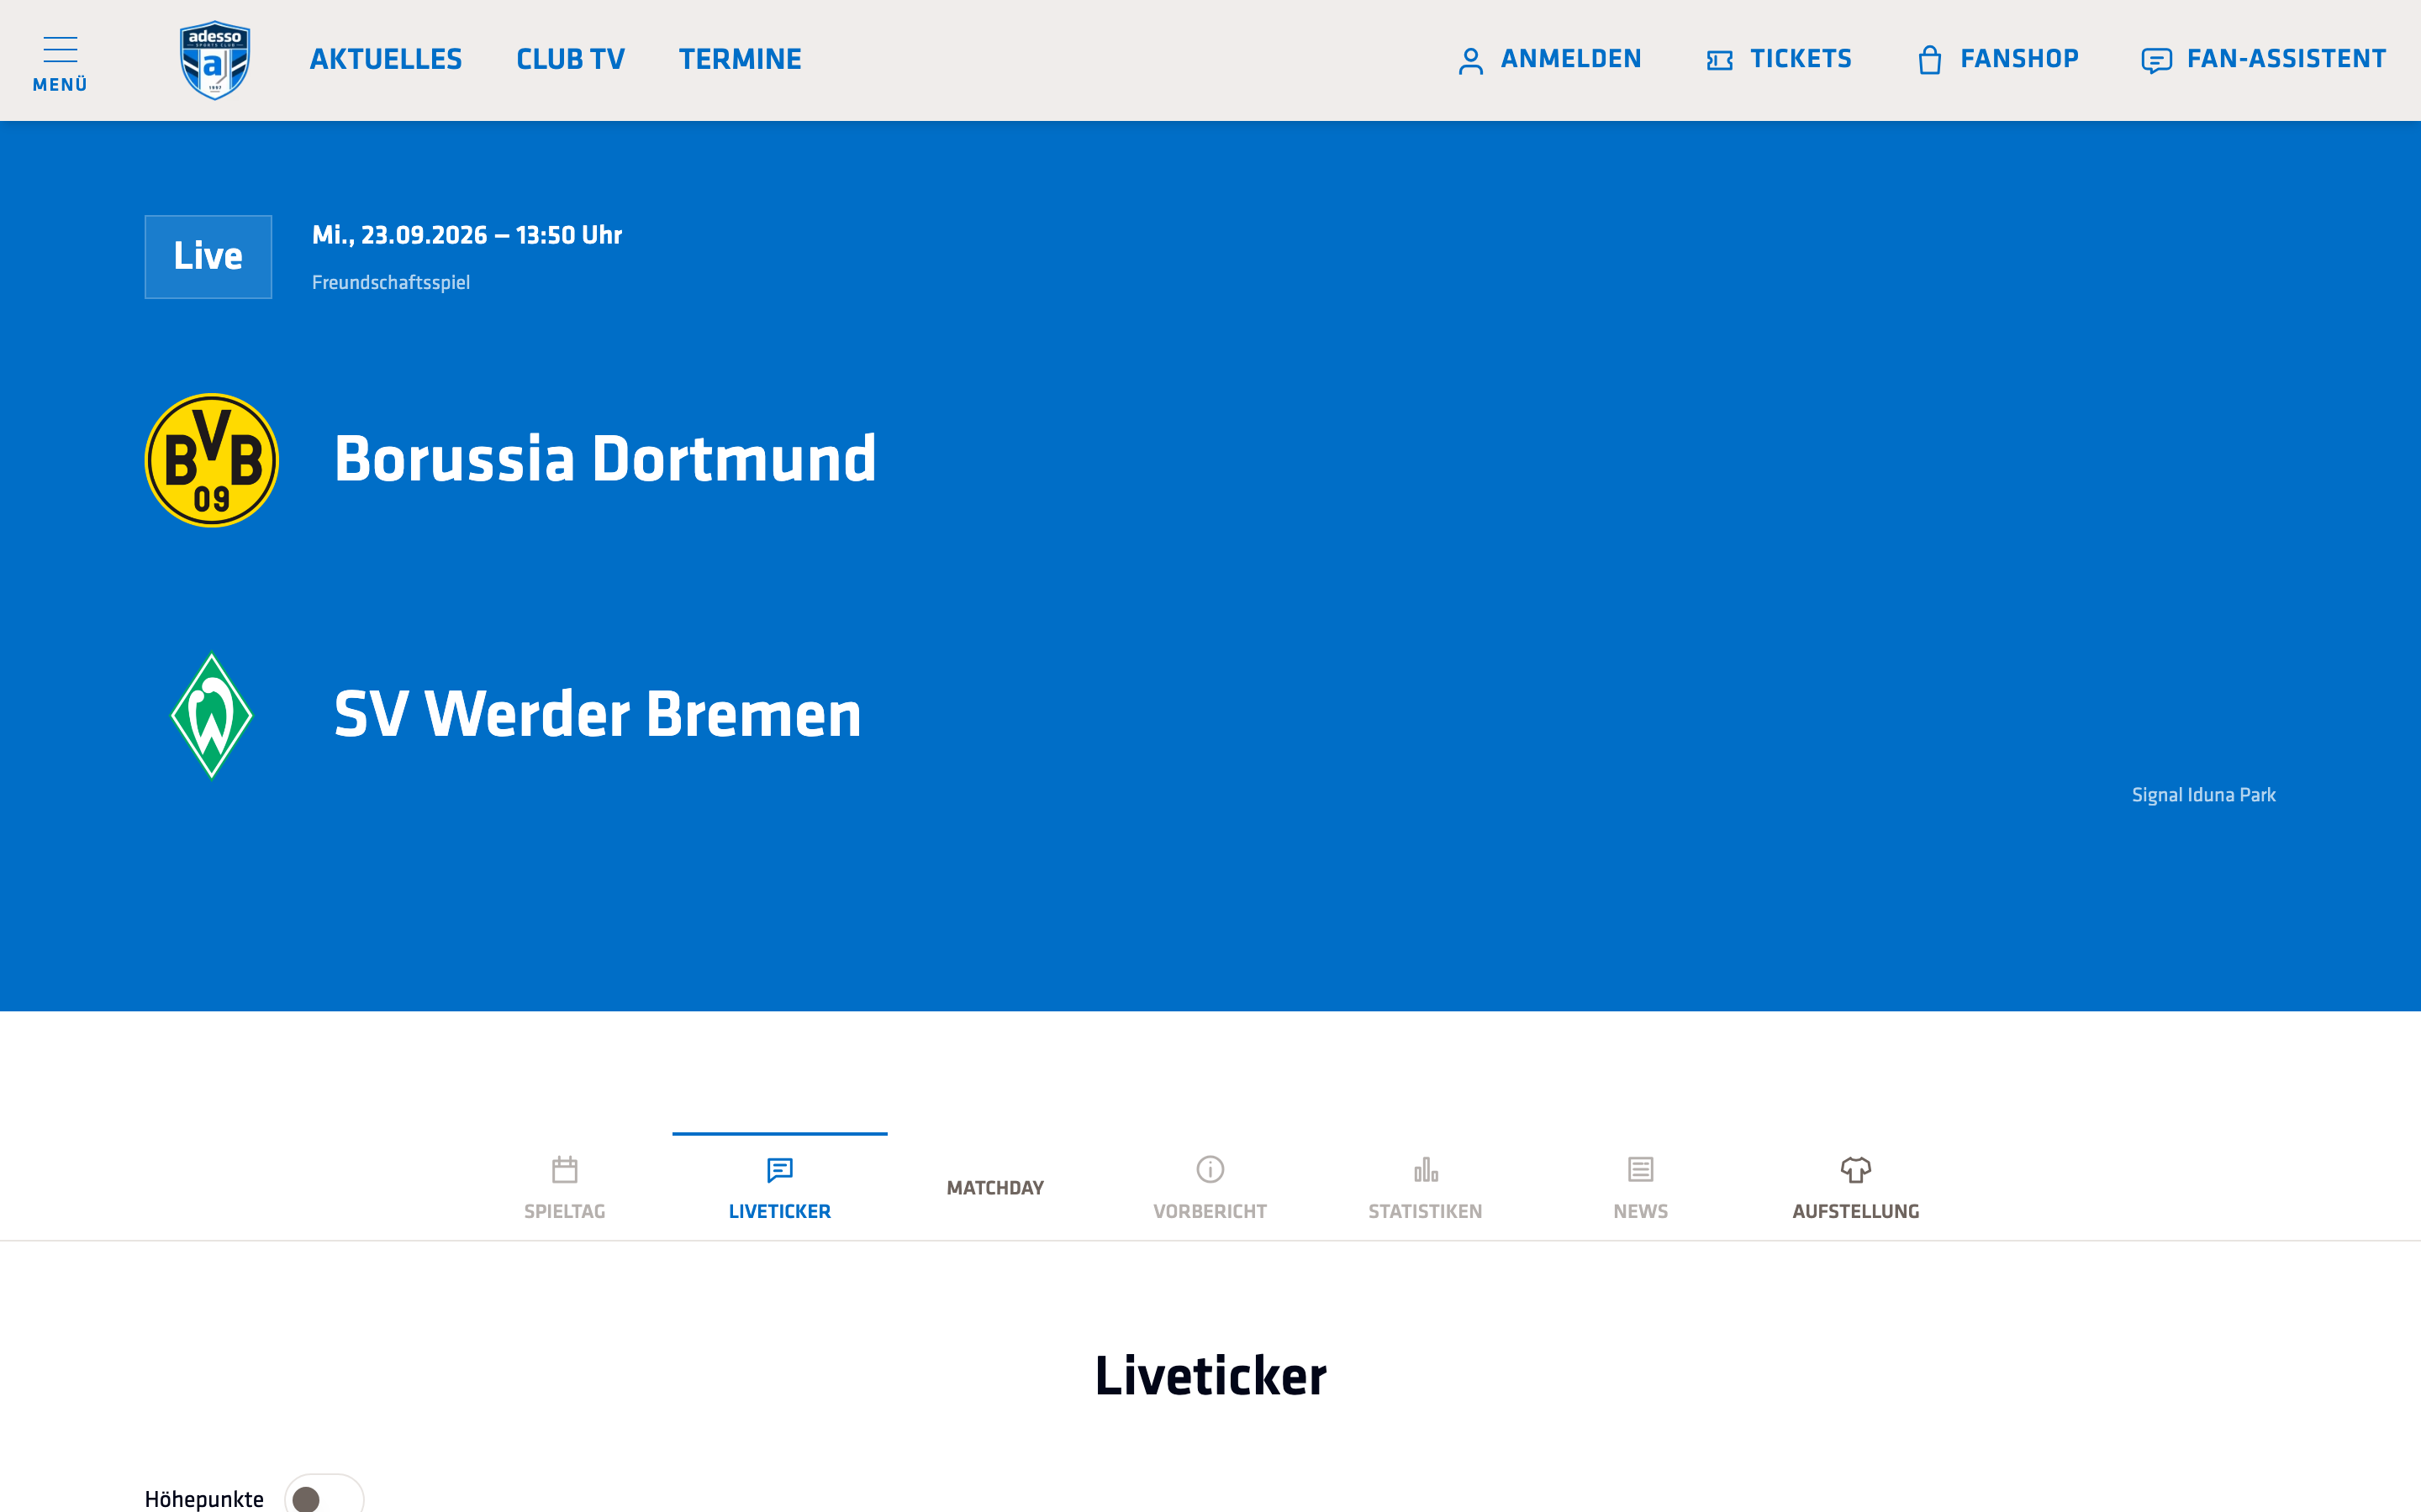Click the Borussia Dortmund team name

pyautogui.click(x=605, y=459)
